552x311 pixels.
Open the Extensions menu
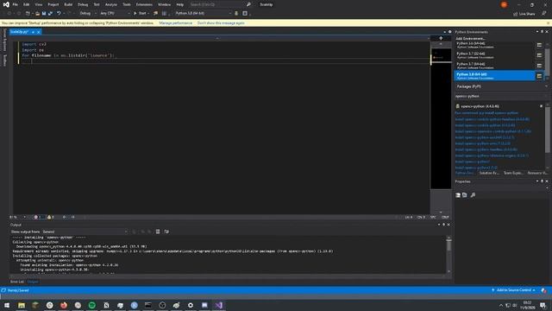[x=144, y=4]
